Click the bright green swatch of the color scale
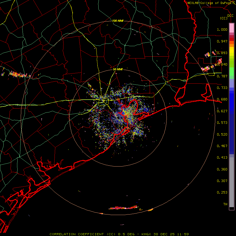 [232, 72]
